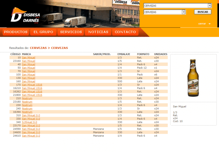Click 'Manzana' cell in row 24590
This screenshot has width=219, height=152.
click(x=98, y=129)
